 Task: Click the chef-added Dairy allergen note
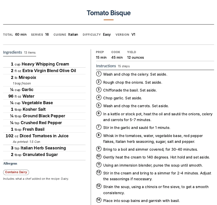pyautogui.click(x=36, y=179)
